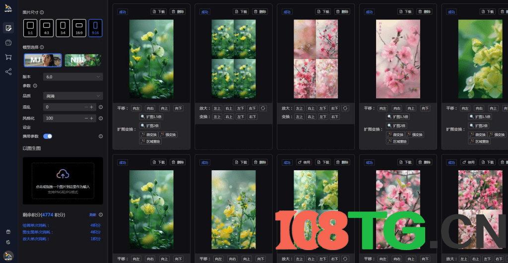Click the 绘图单次消耗 cost line
The height and width of the screenshot is (263, 508).
tap(62, 225)
